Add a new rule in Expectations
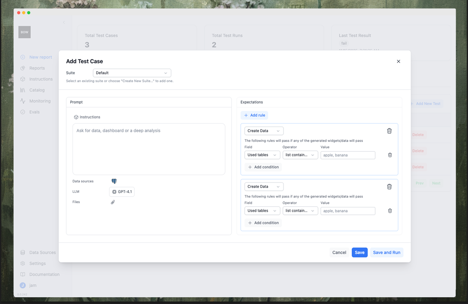The width and height of the screenshot is (468, 304). [254, 115]
